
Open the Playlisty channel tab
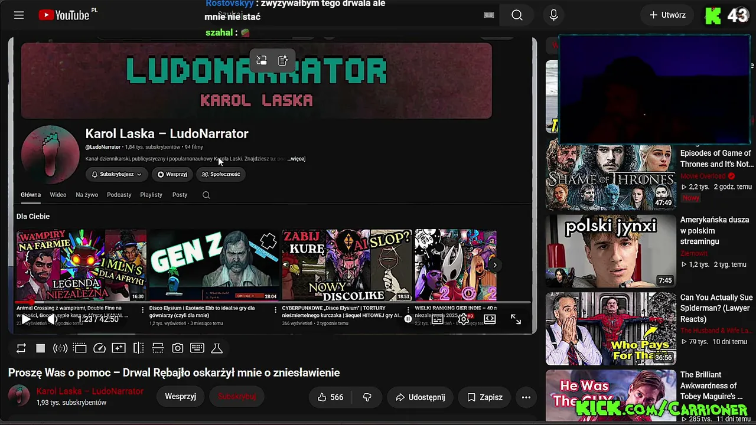pos(151,195)
